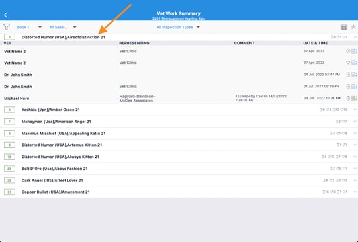Click the heart icon on second Vet Name 2 row
Image resolution: width=358 pixels, height=242 pixels.
348,63
